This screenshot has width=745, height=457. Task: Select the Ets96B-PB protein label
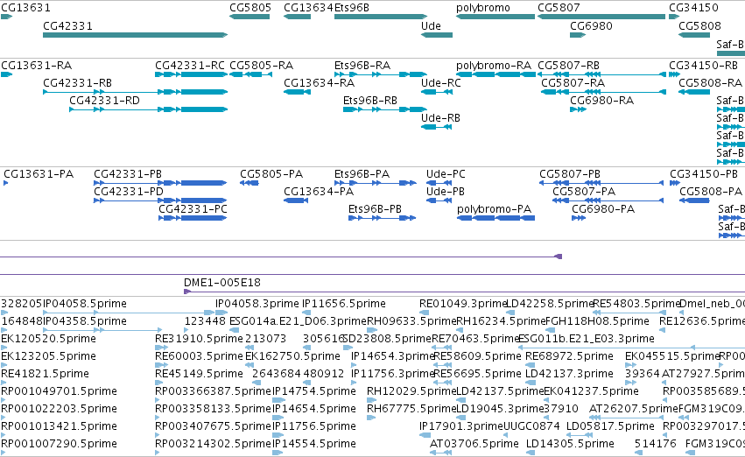(x=375, y=209)
